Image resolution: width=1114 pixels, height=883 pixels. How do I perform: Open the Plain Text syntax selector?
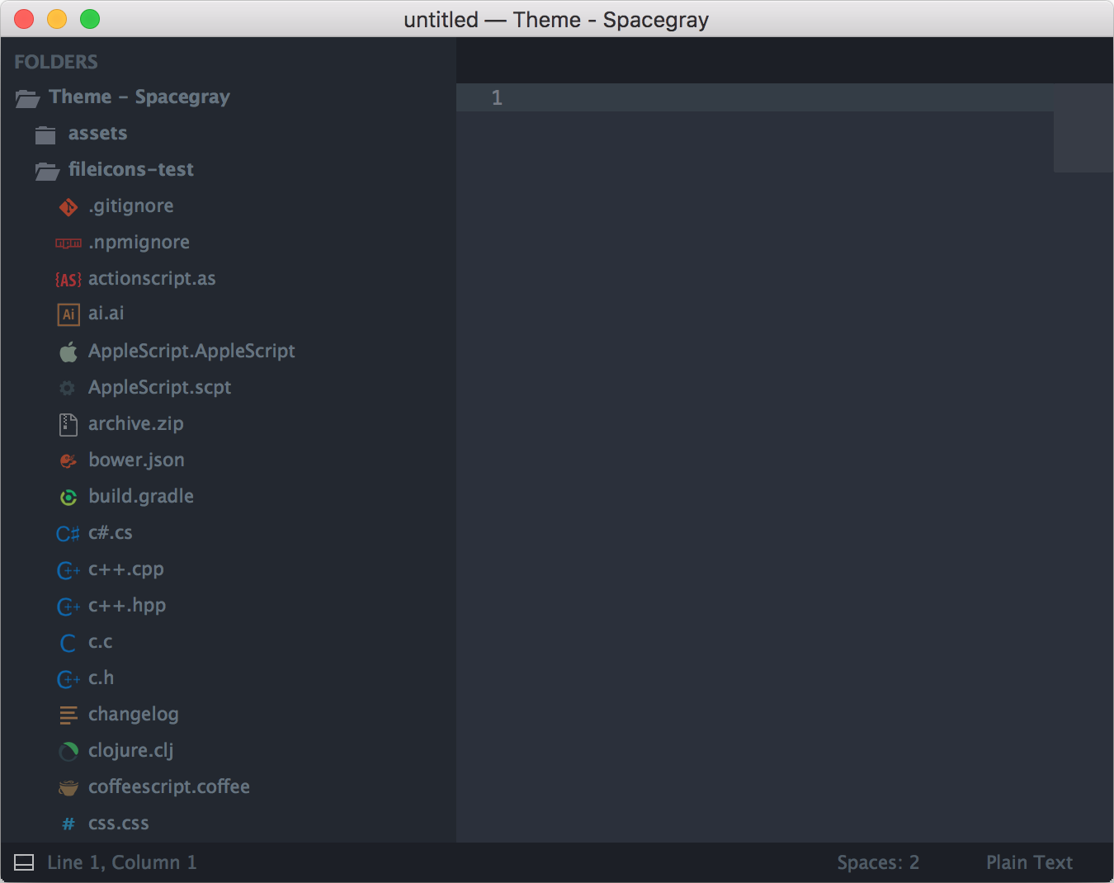click(x=1029, y=862)
